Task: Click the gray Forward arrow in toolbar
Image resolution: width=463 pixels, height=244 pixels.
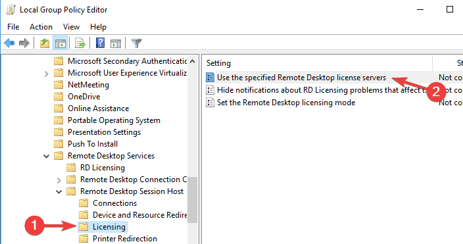Action: pyautogui.click(x=24, y=43)
